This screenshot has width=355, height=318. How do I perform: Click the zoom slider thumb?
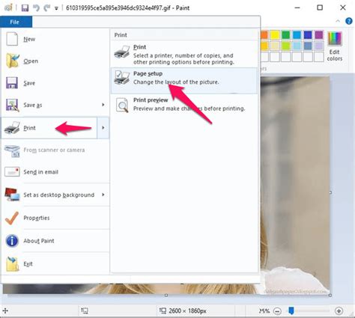[291, 311]
